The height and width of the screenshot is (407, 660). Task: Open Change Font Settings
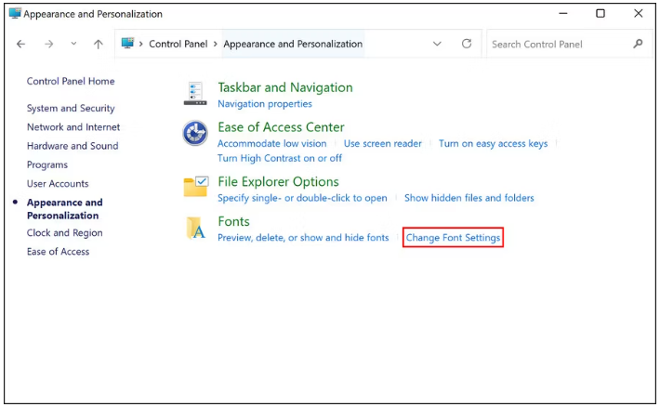point(453,237)
